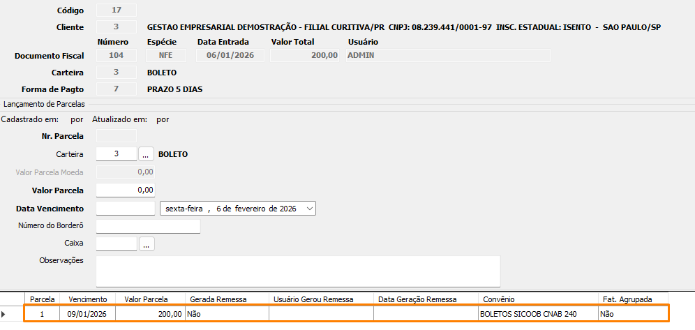Click the Caixa code input field
This screenshot has height=330, width=695.
pyautogui.click(x=117, y=244)
